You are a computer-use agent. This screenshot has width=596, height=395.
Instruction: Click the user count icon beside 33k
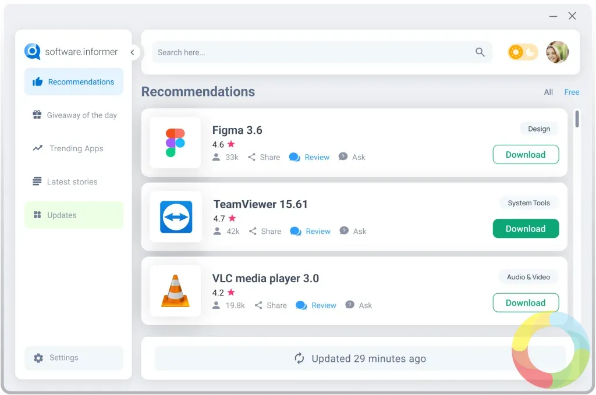[216, 157]
